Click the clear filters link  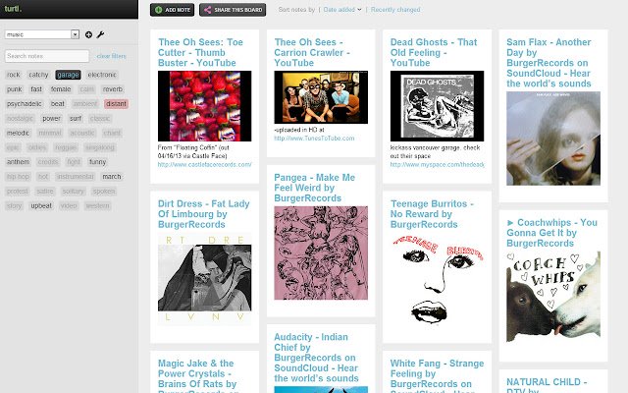tap(111, 56)
